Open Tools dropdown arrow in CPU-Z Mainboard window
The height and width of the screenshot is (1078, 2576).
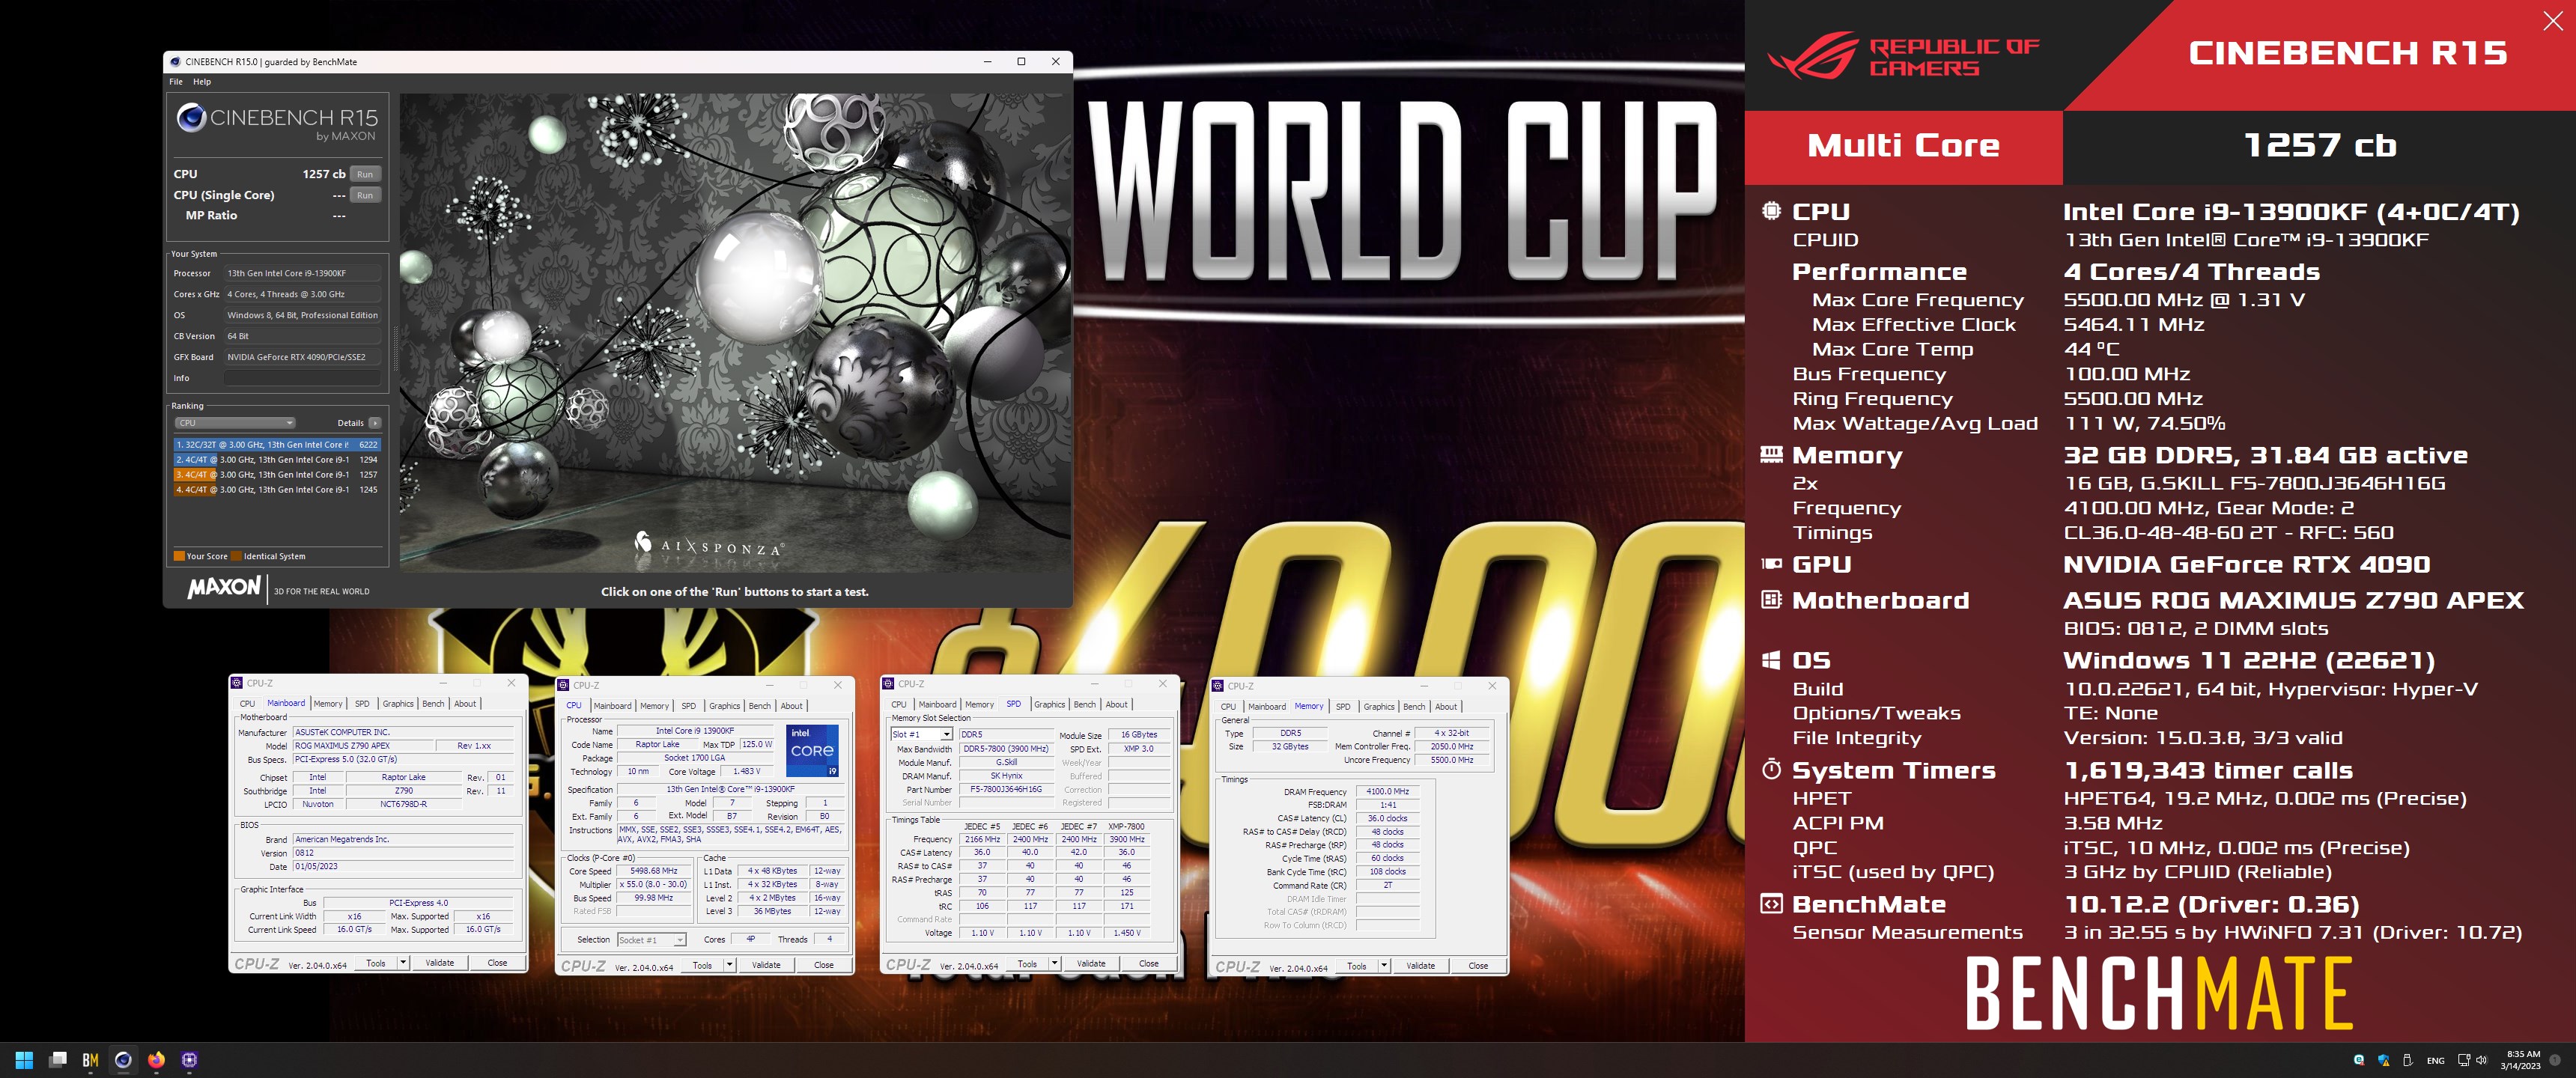click(x=403, y=963)
